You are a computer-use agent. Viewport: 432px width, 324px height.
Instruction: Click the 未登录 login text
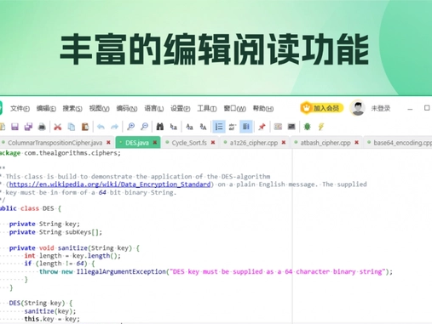pyautogui.click(x=381, y=108)
